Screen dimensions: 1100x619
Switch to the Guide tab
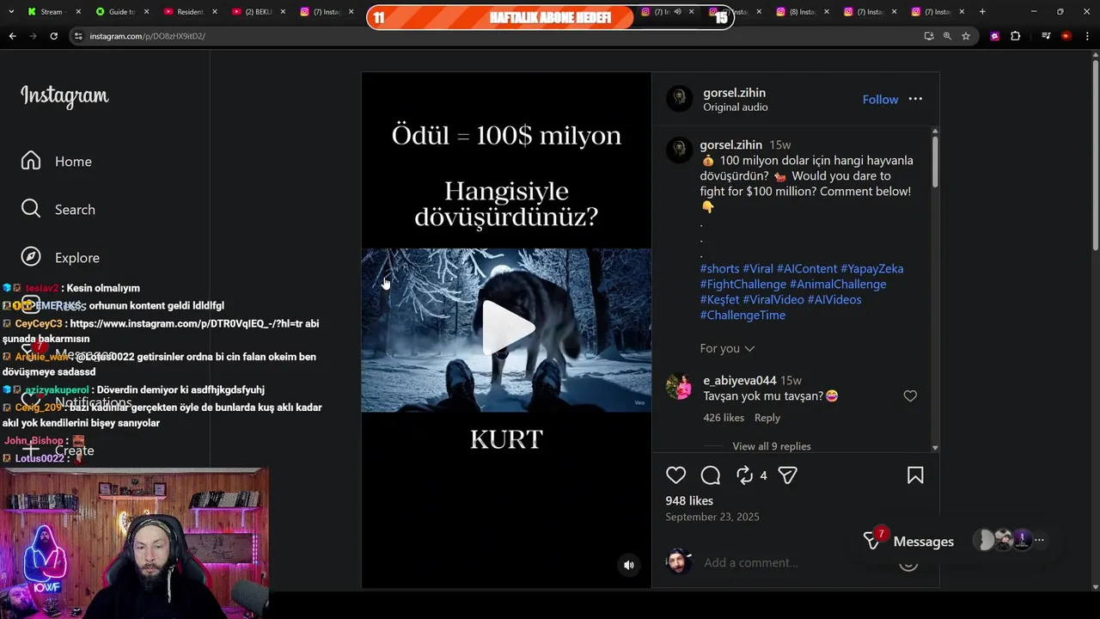click(121, 12)
